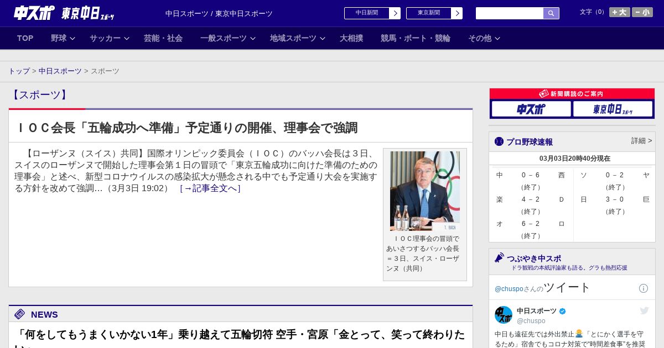Open the TOP menu item
This screenshot has width=664, height=348.
(25, 38)
